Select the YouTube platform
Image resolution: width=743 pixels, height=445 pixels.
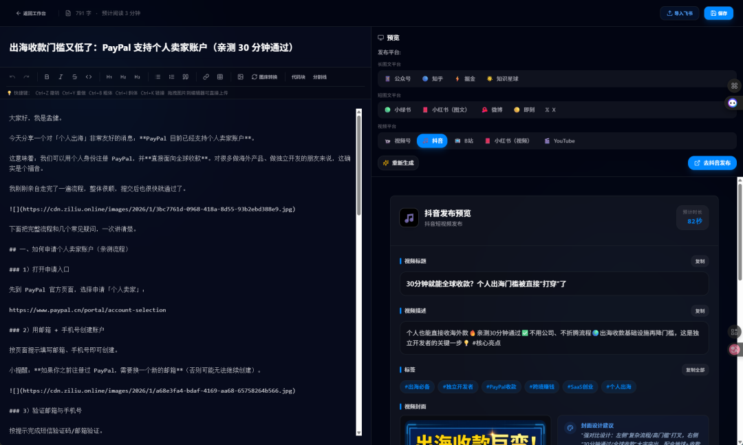pos(559,141)
